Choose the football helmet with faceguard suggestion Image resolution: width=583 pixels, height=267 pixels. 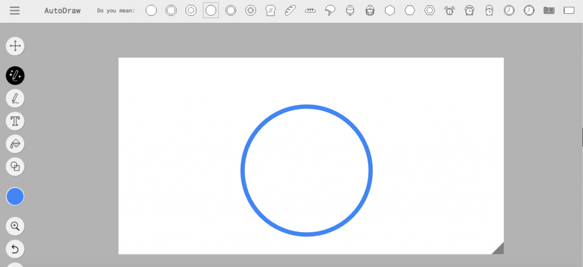pyautogui.click(x=370, y=10)
